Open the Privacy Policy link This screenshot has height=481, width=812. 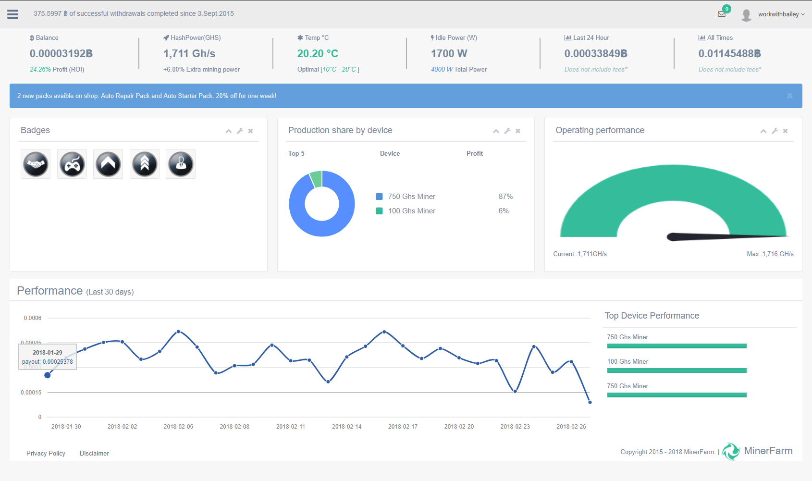click(x=46, y=453)
